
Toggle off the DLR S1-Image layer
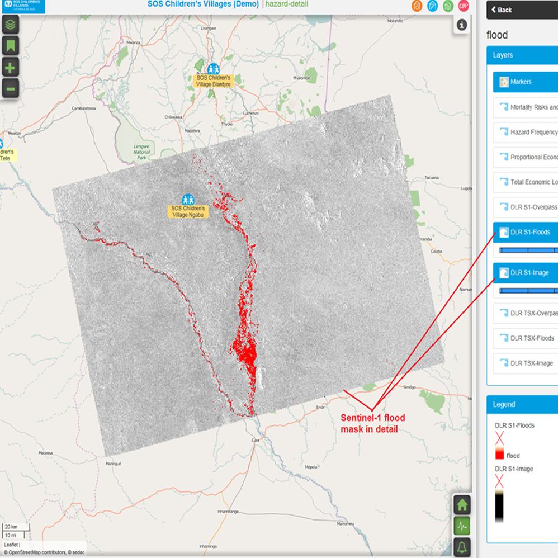[x=526, y=273]
